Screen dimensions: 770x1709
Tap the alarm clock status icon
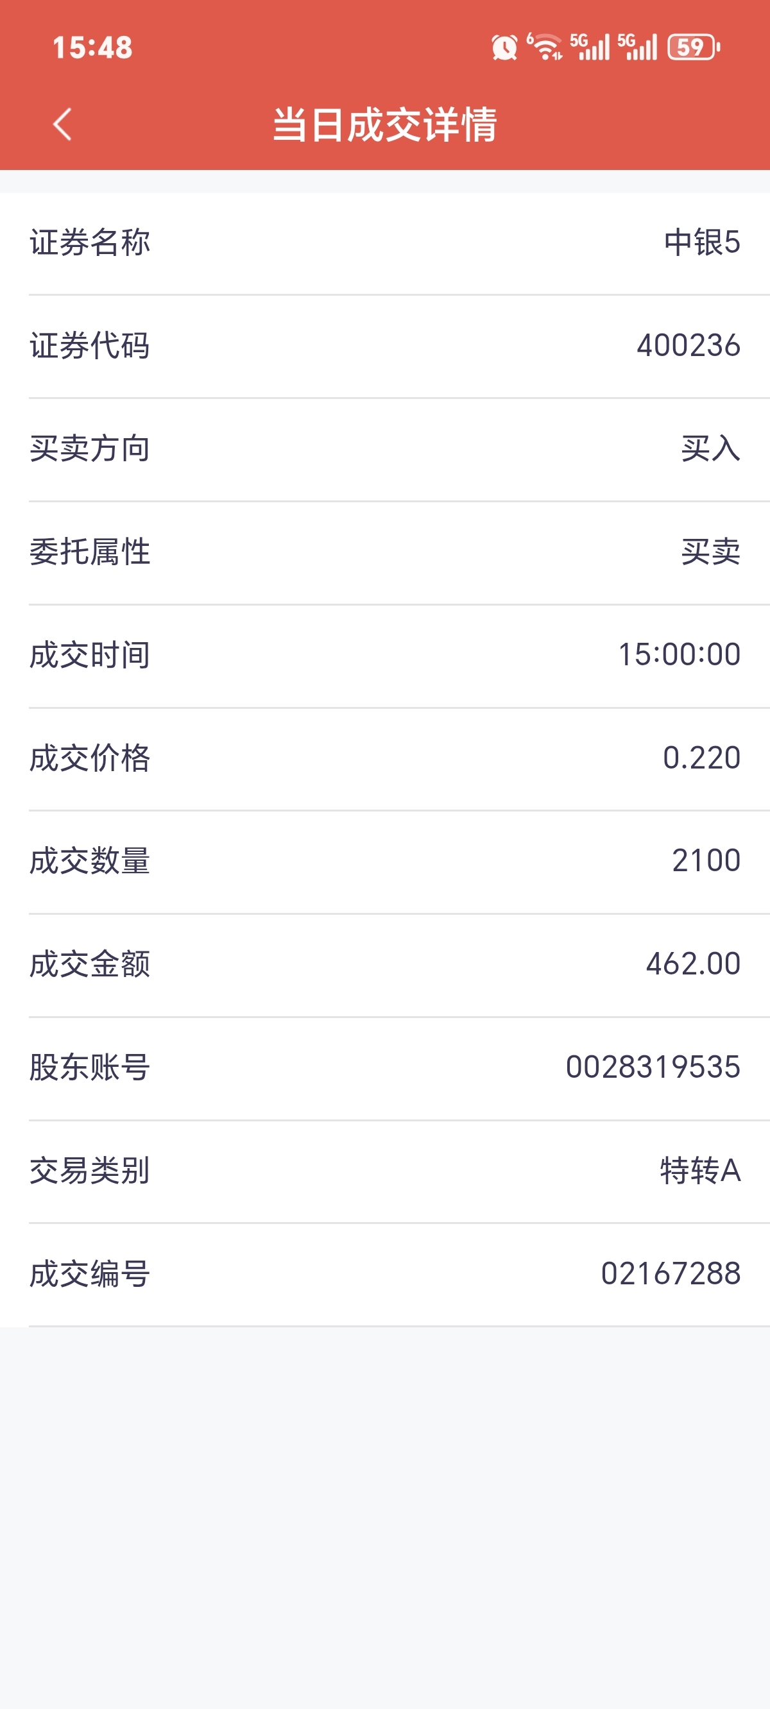pyautogui.click(x=504, y=47)
